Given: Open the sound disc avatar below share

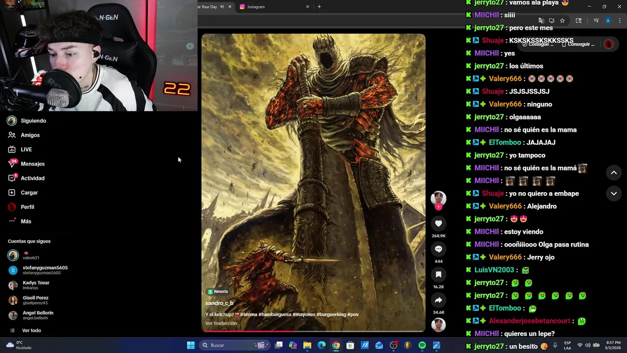Looking at the screenshot, I should pyautogui.click(x=438, y=325).
